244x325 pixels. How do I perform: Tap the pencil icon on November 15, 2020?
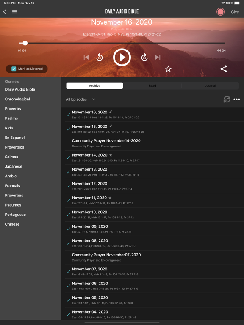(x=111, y=126)
